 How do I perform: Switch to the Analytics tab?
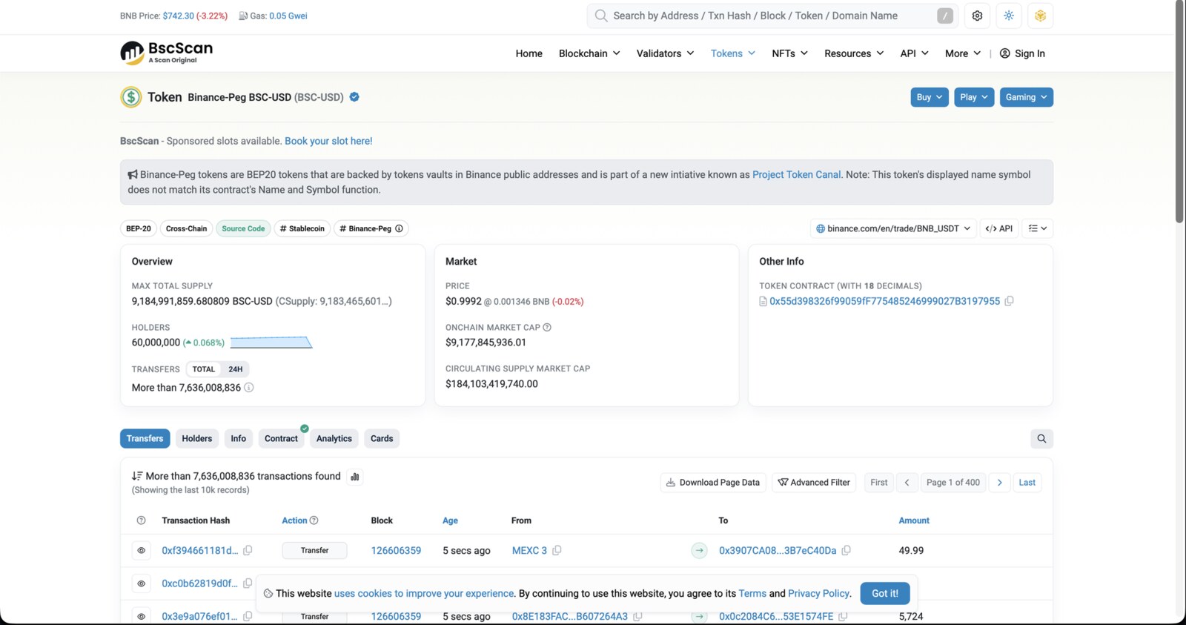point(334,438)
